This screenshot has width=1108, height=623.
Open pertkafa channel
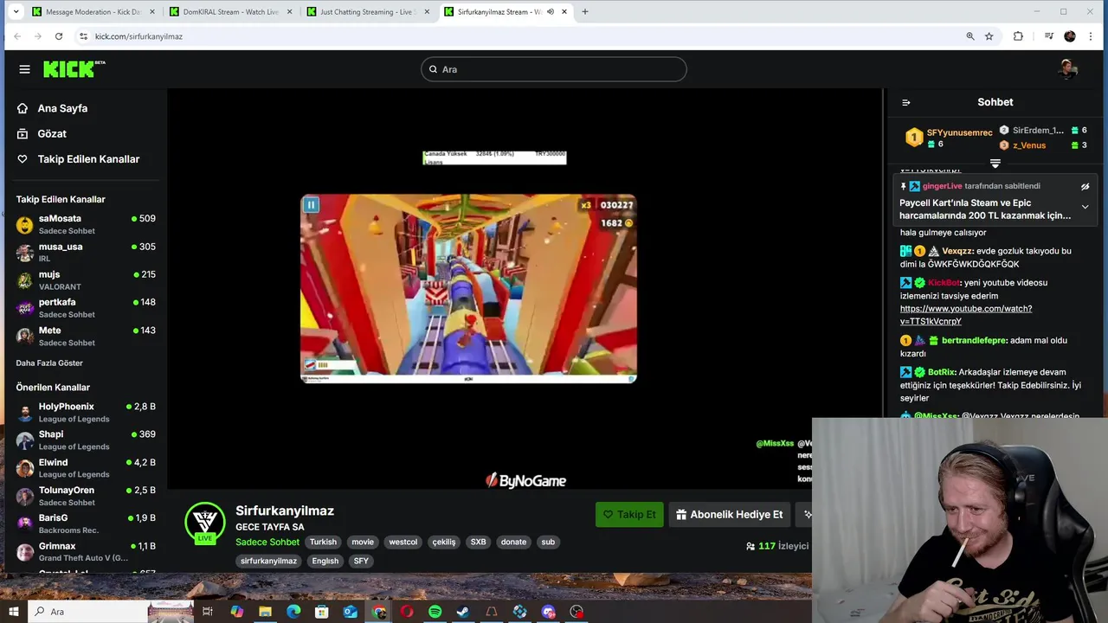pyautogui.click(x=86, y=308)
